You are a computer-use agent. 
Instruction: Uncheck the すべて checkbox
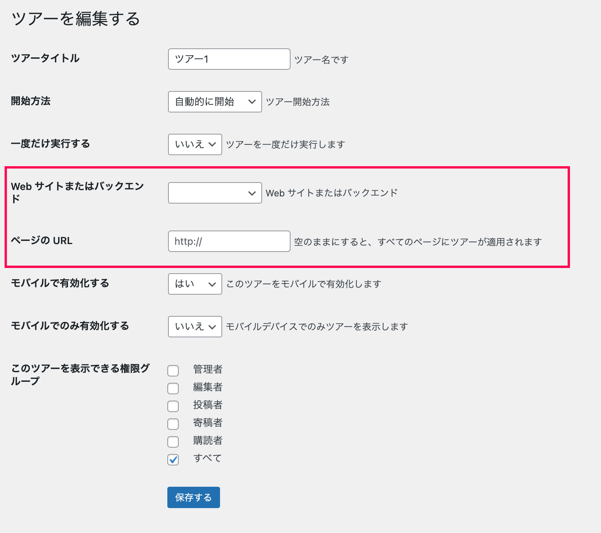pos(173,459)
